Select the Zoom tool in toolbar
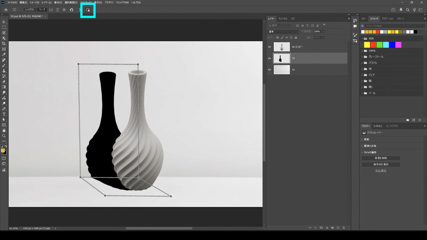Viewport: 427px width, 240px height. 4,136
